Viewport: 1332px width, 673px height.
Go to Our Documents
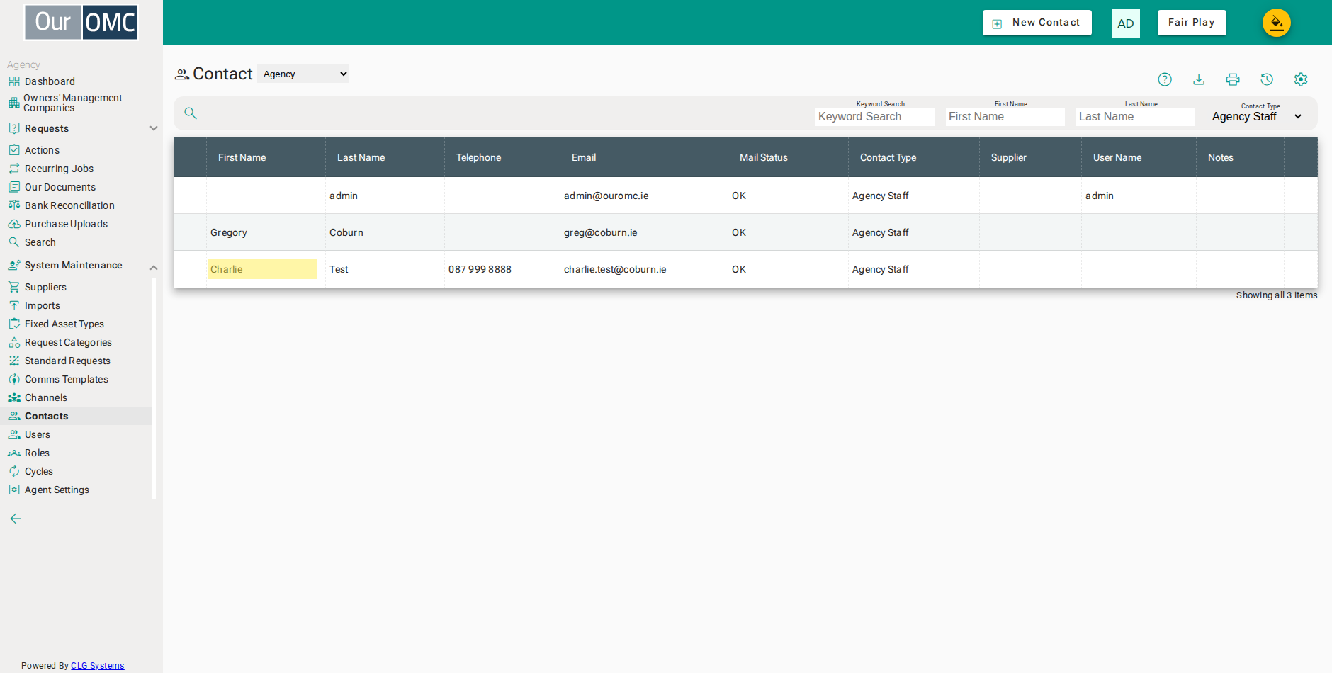click(x=60, y=187)
